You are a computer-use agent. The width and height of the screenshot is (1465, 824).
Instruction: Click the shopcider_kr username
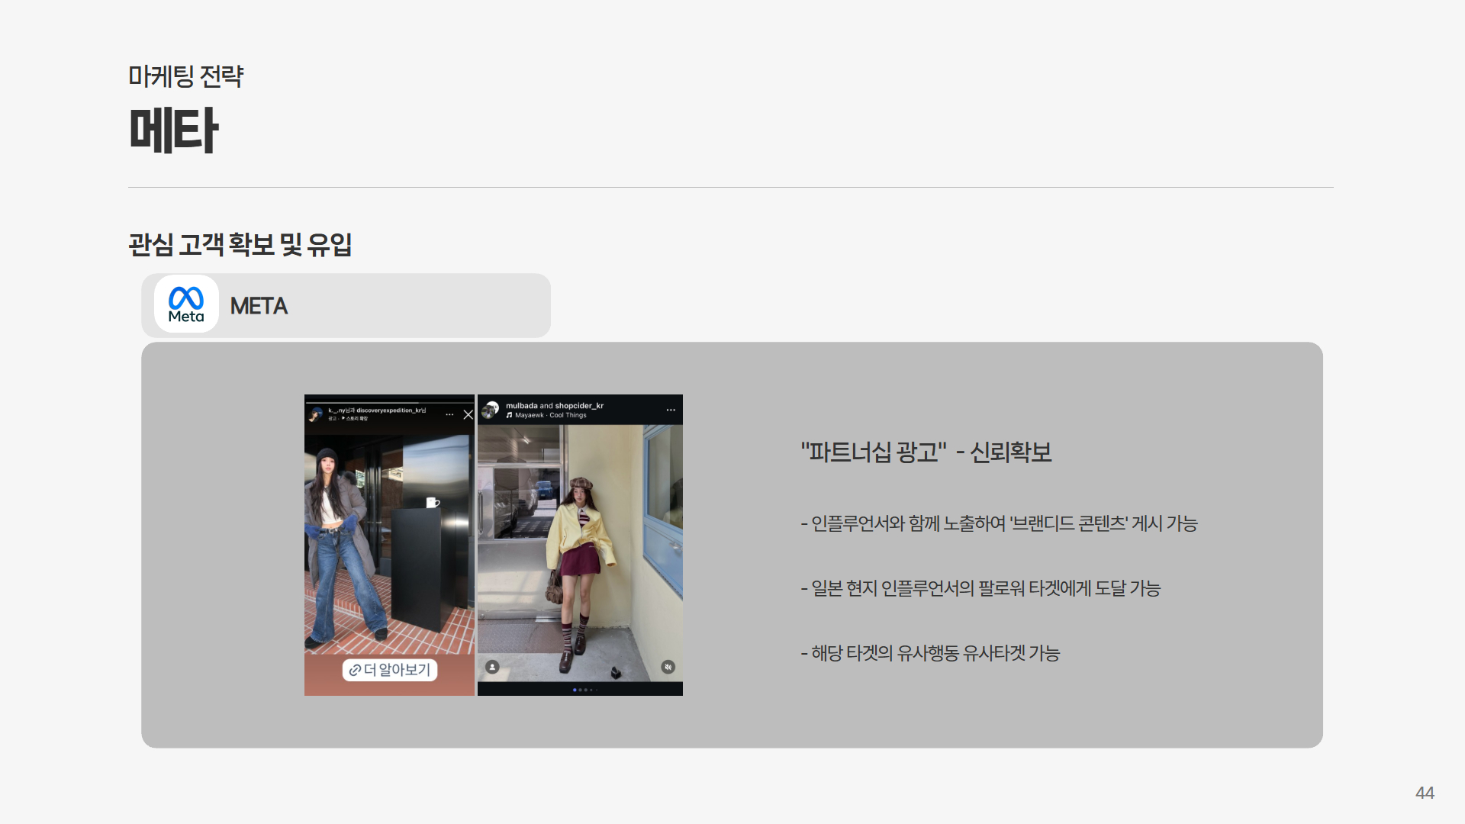pyautogui.click(x=579, y=406)
